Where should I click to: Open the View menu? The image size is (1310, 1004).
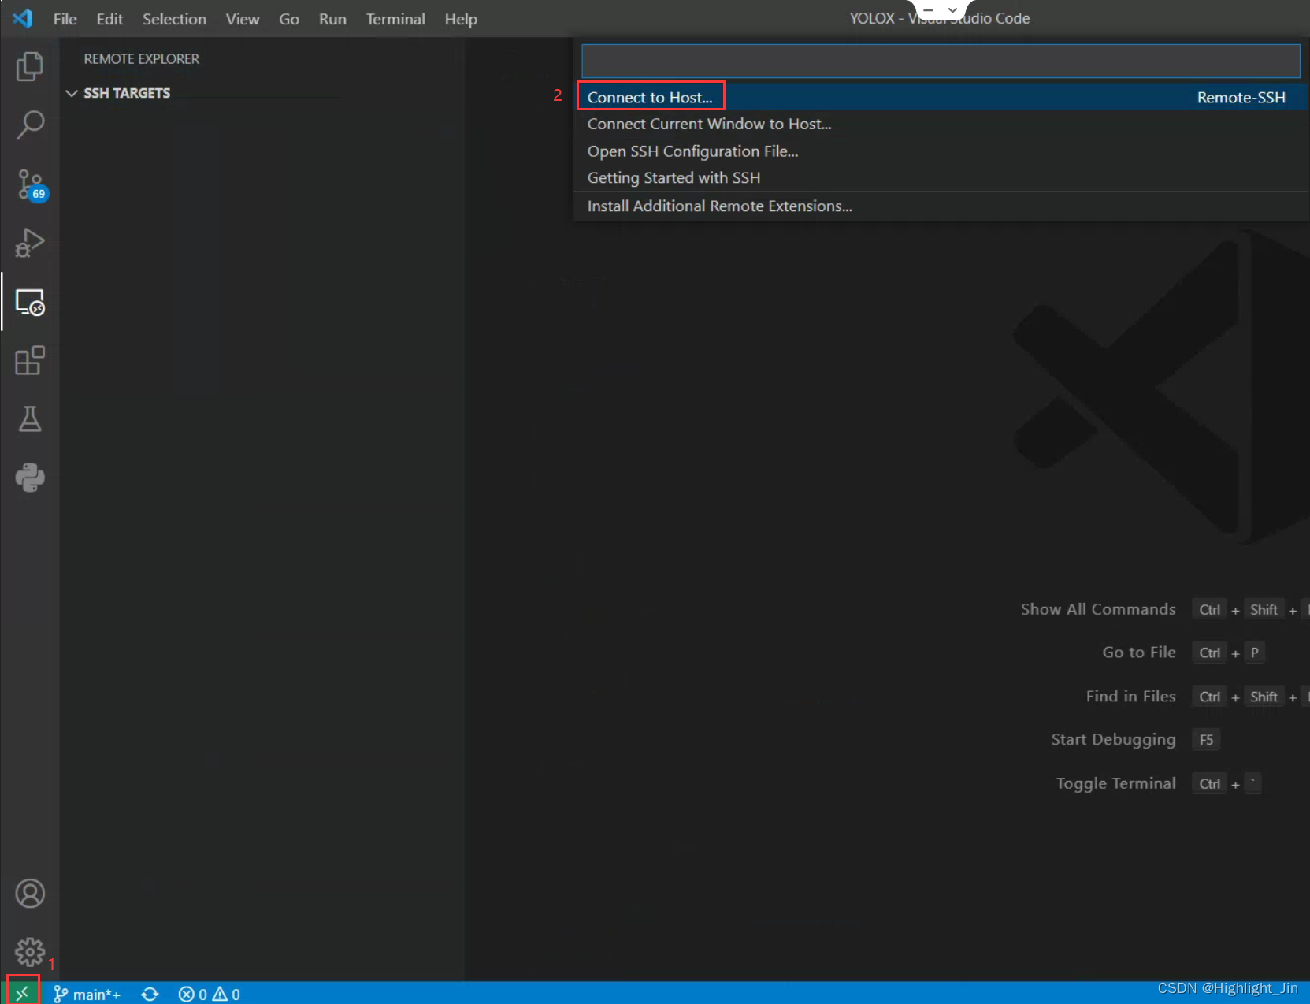coord(242,19)
